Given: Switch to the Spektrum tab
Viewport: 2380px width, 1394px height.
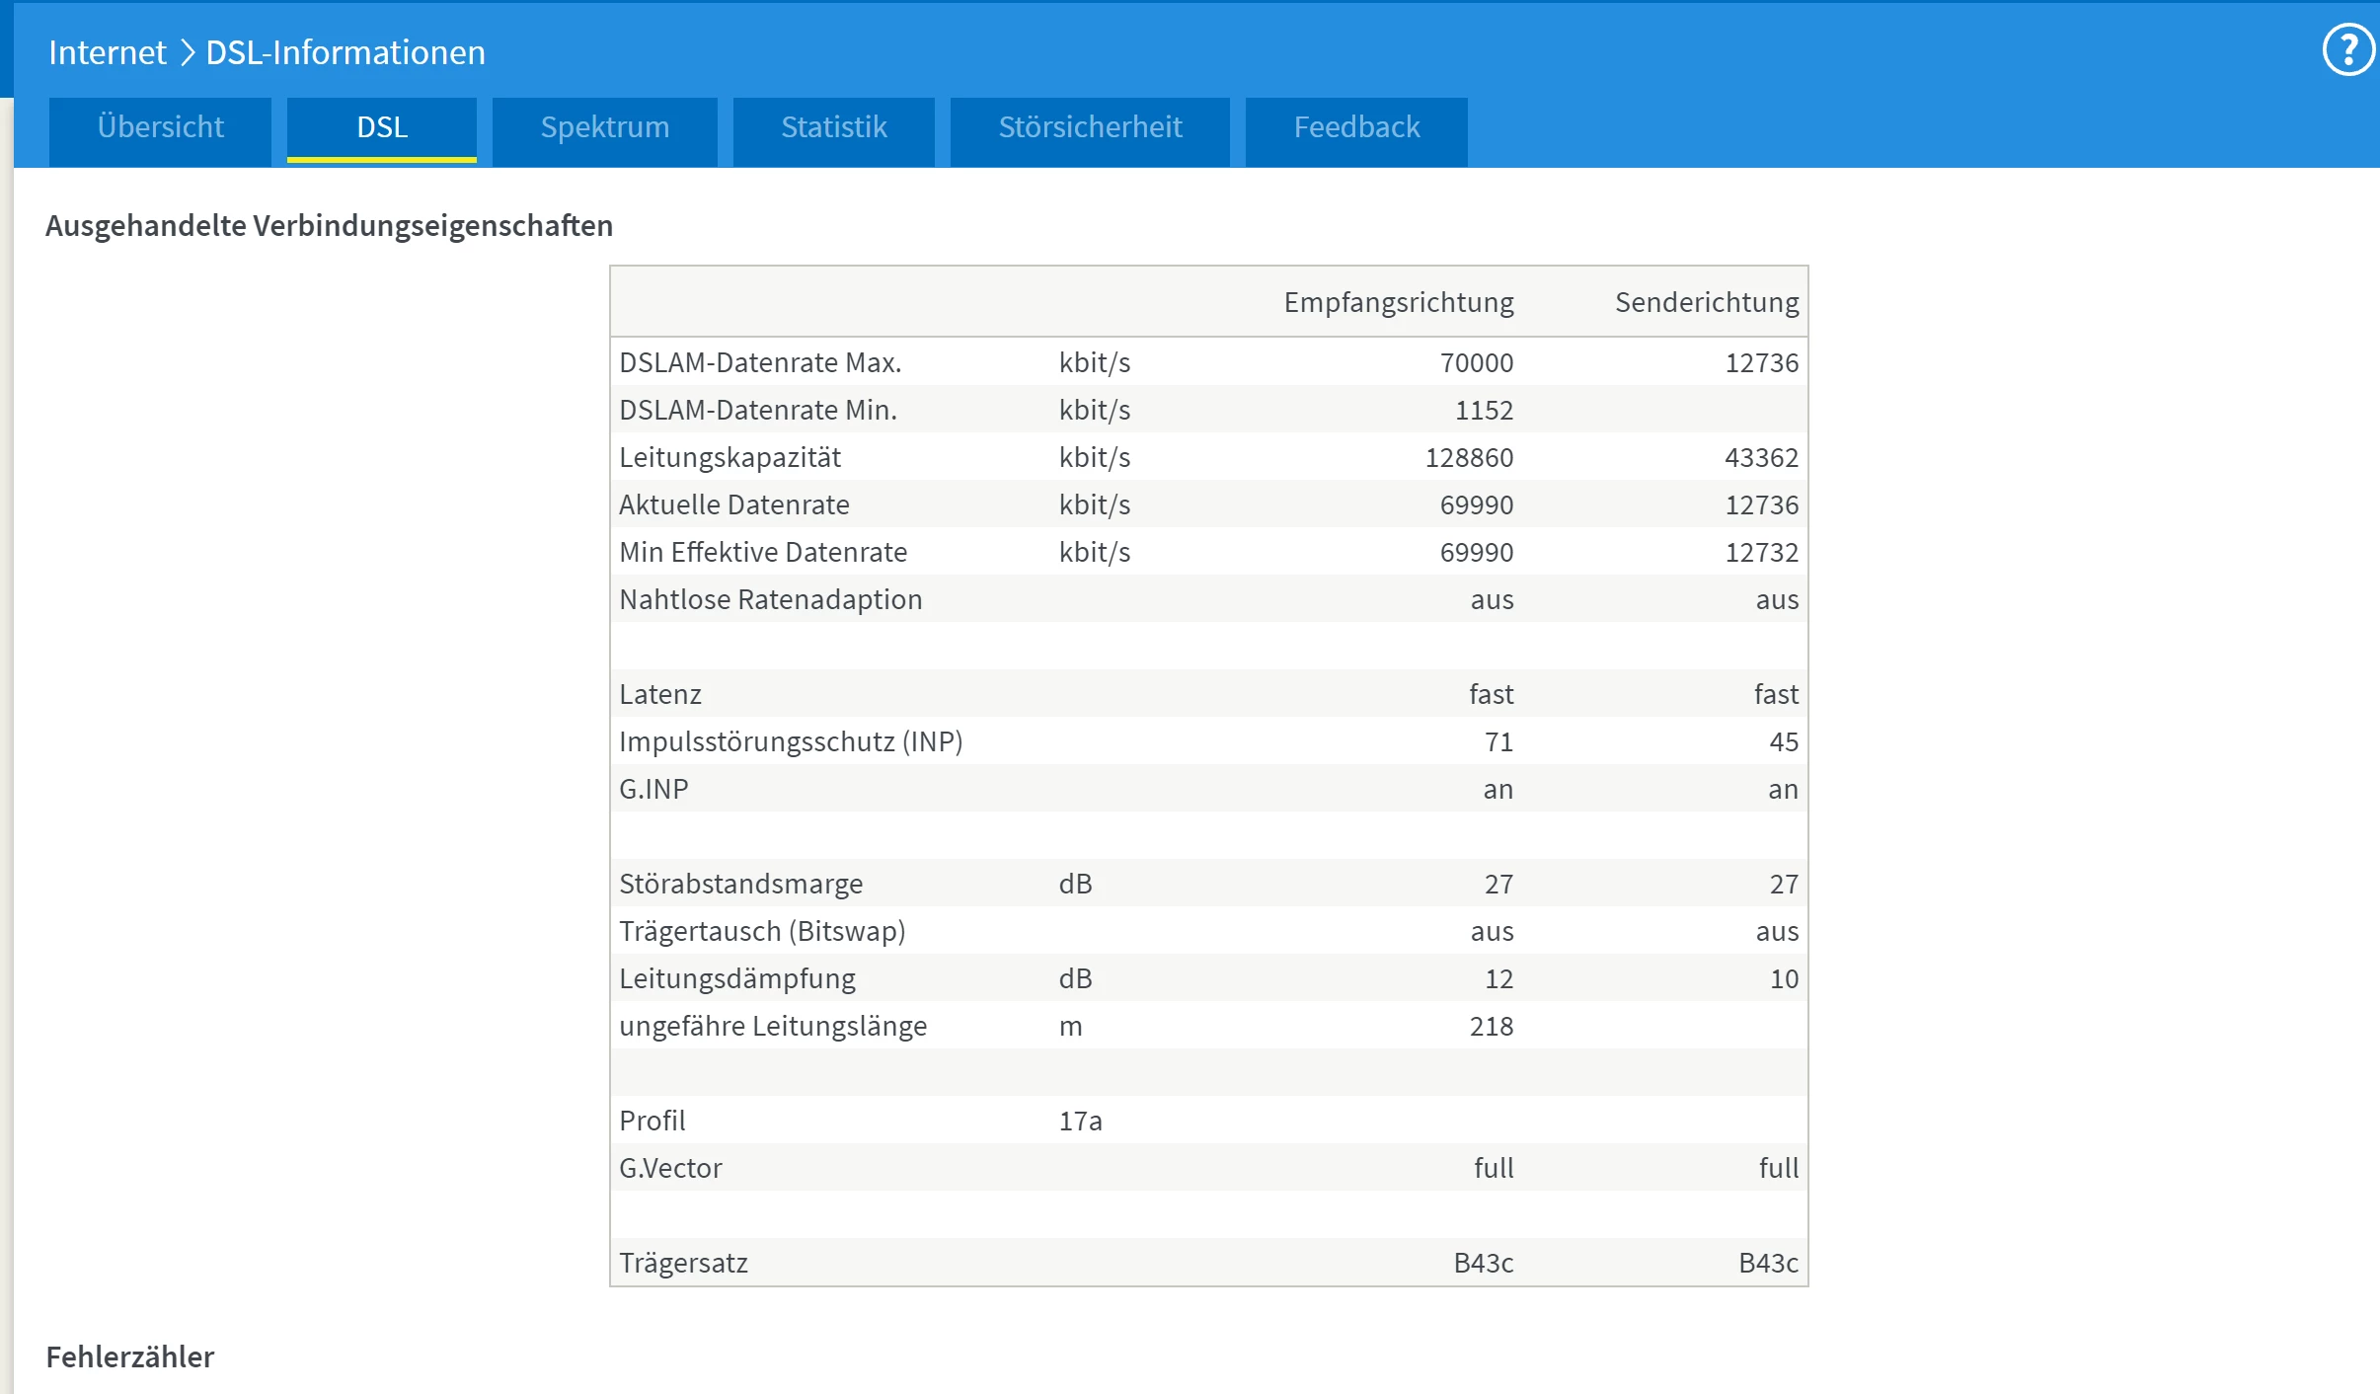Looking at the screenshot, I should [x=604, y=127].
